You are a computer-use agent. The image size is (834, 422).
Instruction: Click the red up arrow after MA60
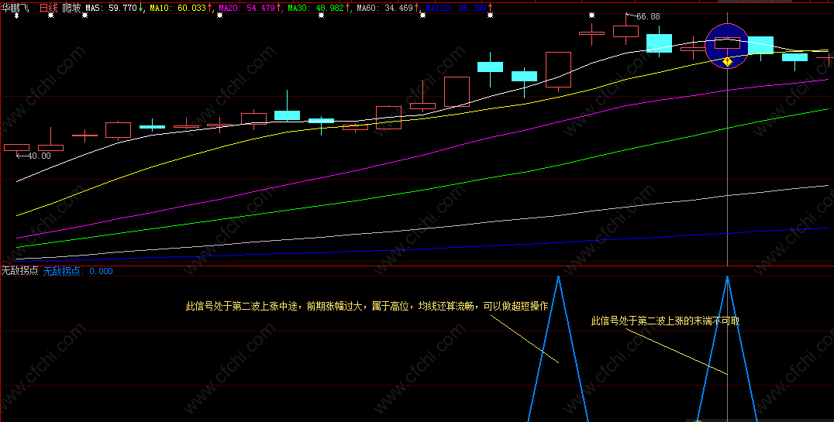417,8
